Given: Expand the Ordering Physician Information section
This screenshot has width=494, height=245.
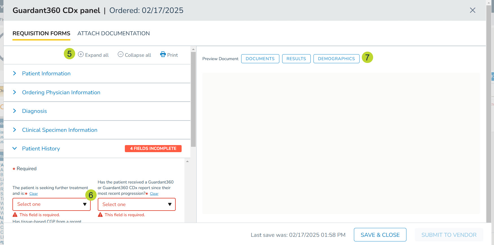Looking at the screenshot, I should tap(61, 93).
